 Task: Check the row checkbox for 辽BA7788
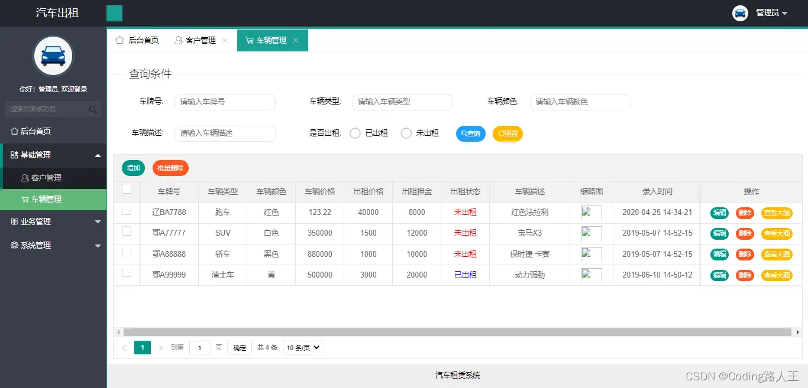[x=127, y=210]
